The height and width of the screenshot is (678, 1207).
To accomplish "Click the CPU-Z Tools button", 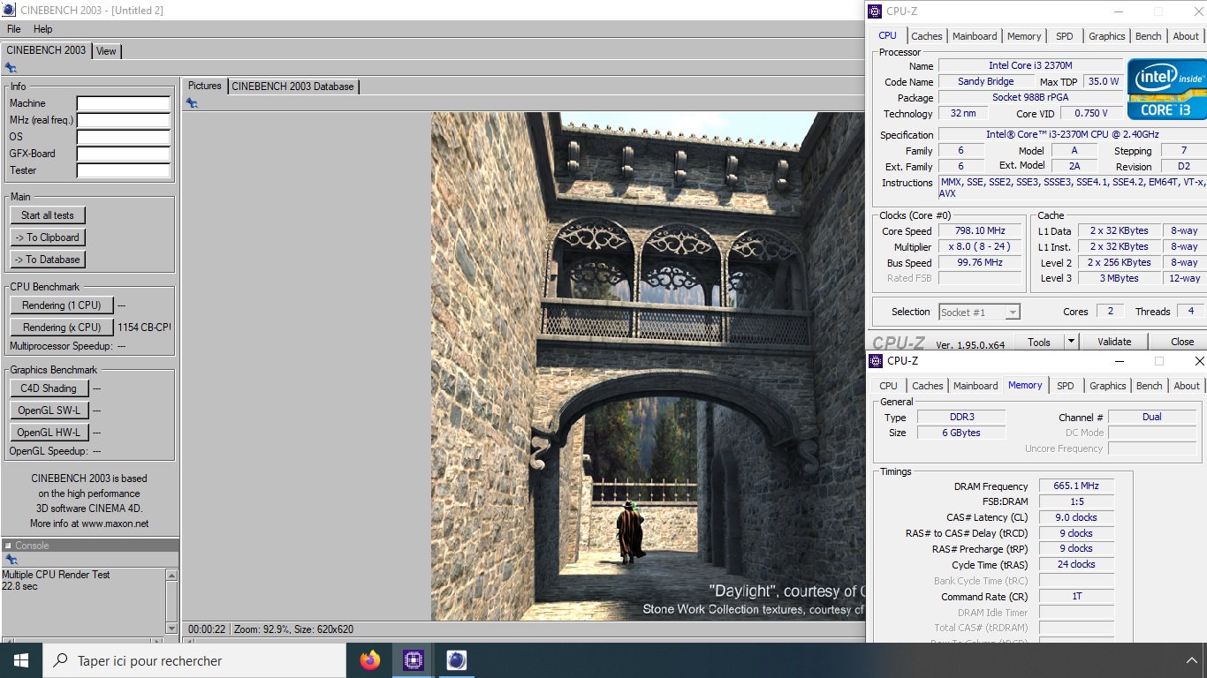I will click(x=1039, y=342).
